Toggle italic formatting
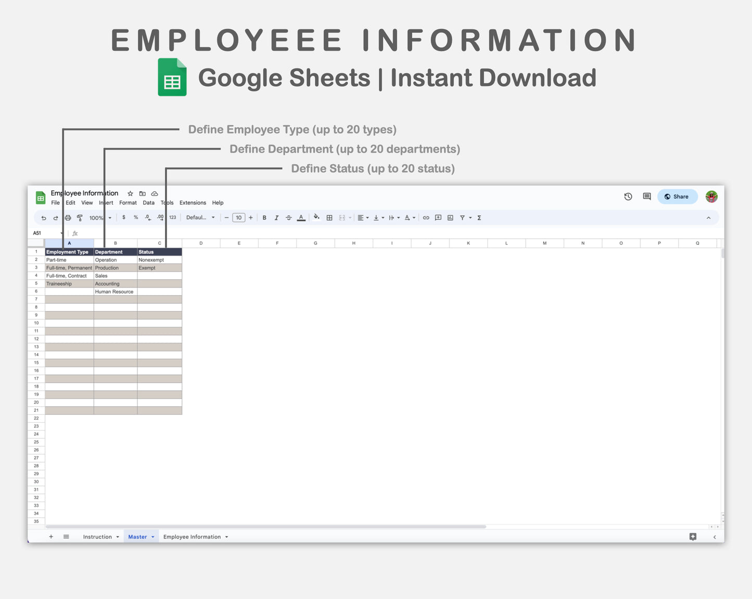This screenshot has width=752, height=599. (276, 217)
